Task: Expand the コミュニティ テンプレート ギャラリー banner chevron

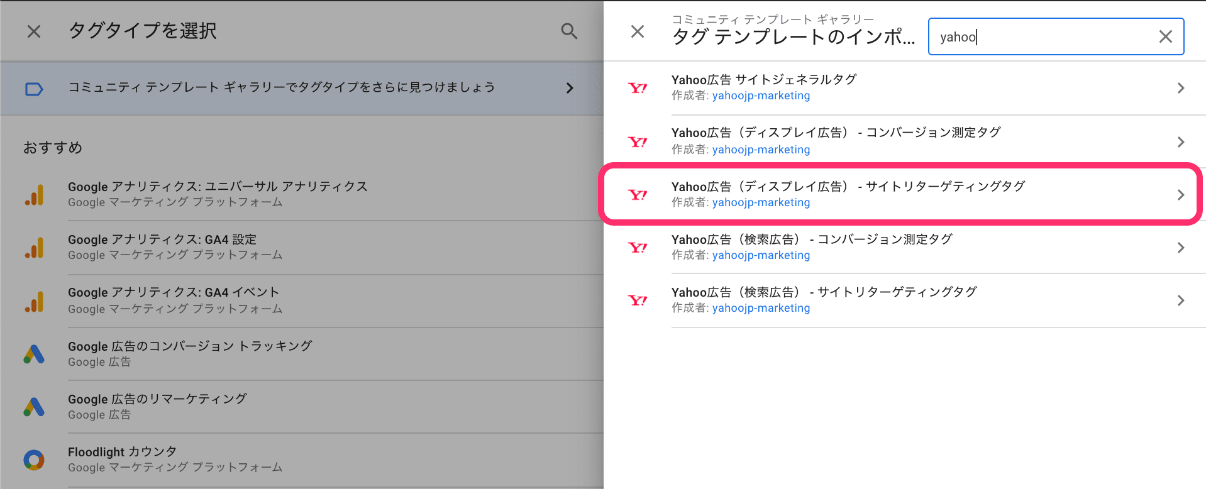Action: click(570, 88)
